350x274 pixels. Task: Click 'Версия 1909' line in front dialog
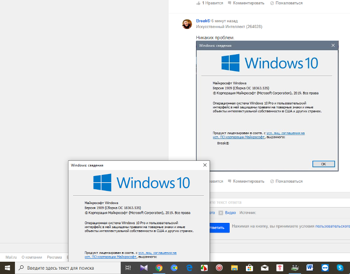tap(113, 208)
